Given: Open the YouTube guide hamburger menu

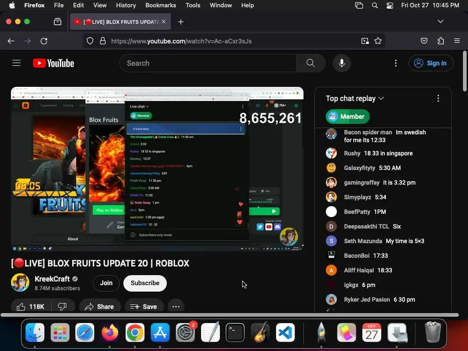Looking at the screenshot, I should 16,63.
